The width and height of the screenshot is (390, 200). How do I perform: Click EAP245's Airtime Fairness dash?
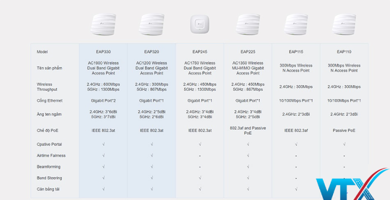(x=200, y=156)
